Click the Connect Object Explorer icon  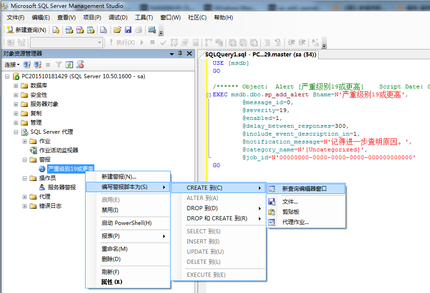[x=27, y=65]
